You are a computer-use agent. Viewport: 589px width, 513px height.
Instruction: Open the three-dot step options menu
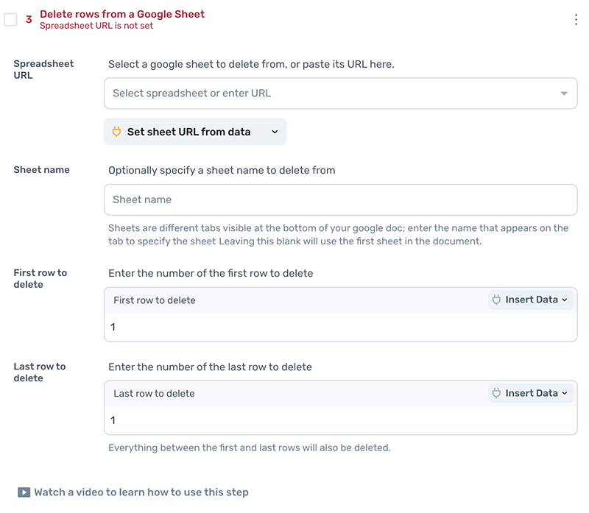(576, 20)
